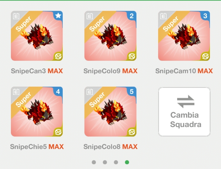This screenshot has width=221, height=169.
Task: Click the Cambia Squadra button
Action: pyautogui.click(x=184, y=112)
